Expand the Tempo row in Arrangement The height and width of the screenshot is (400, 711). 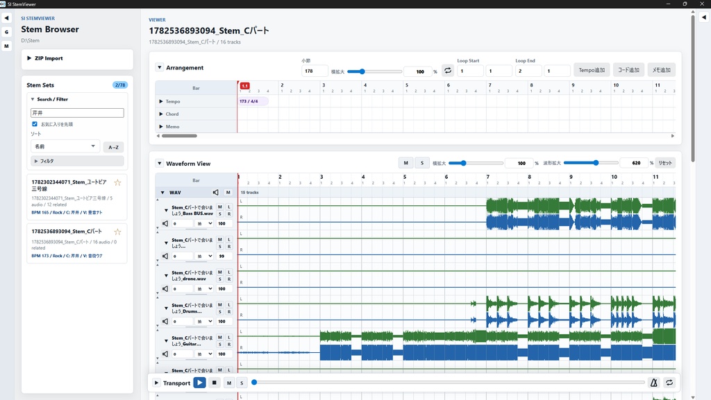[x=161, y=101]
